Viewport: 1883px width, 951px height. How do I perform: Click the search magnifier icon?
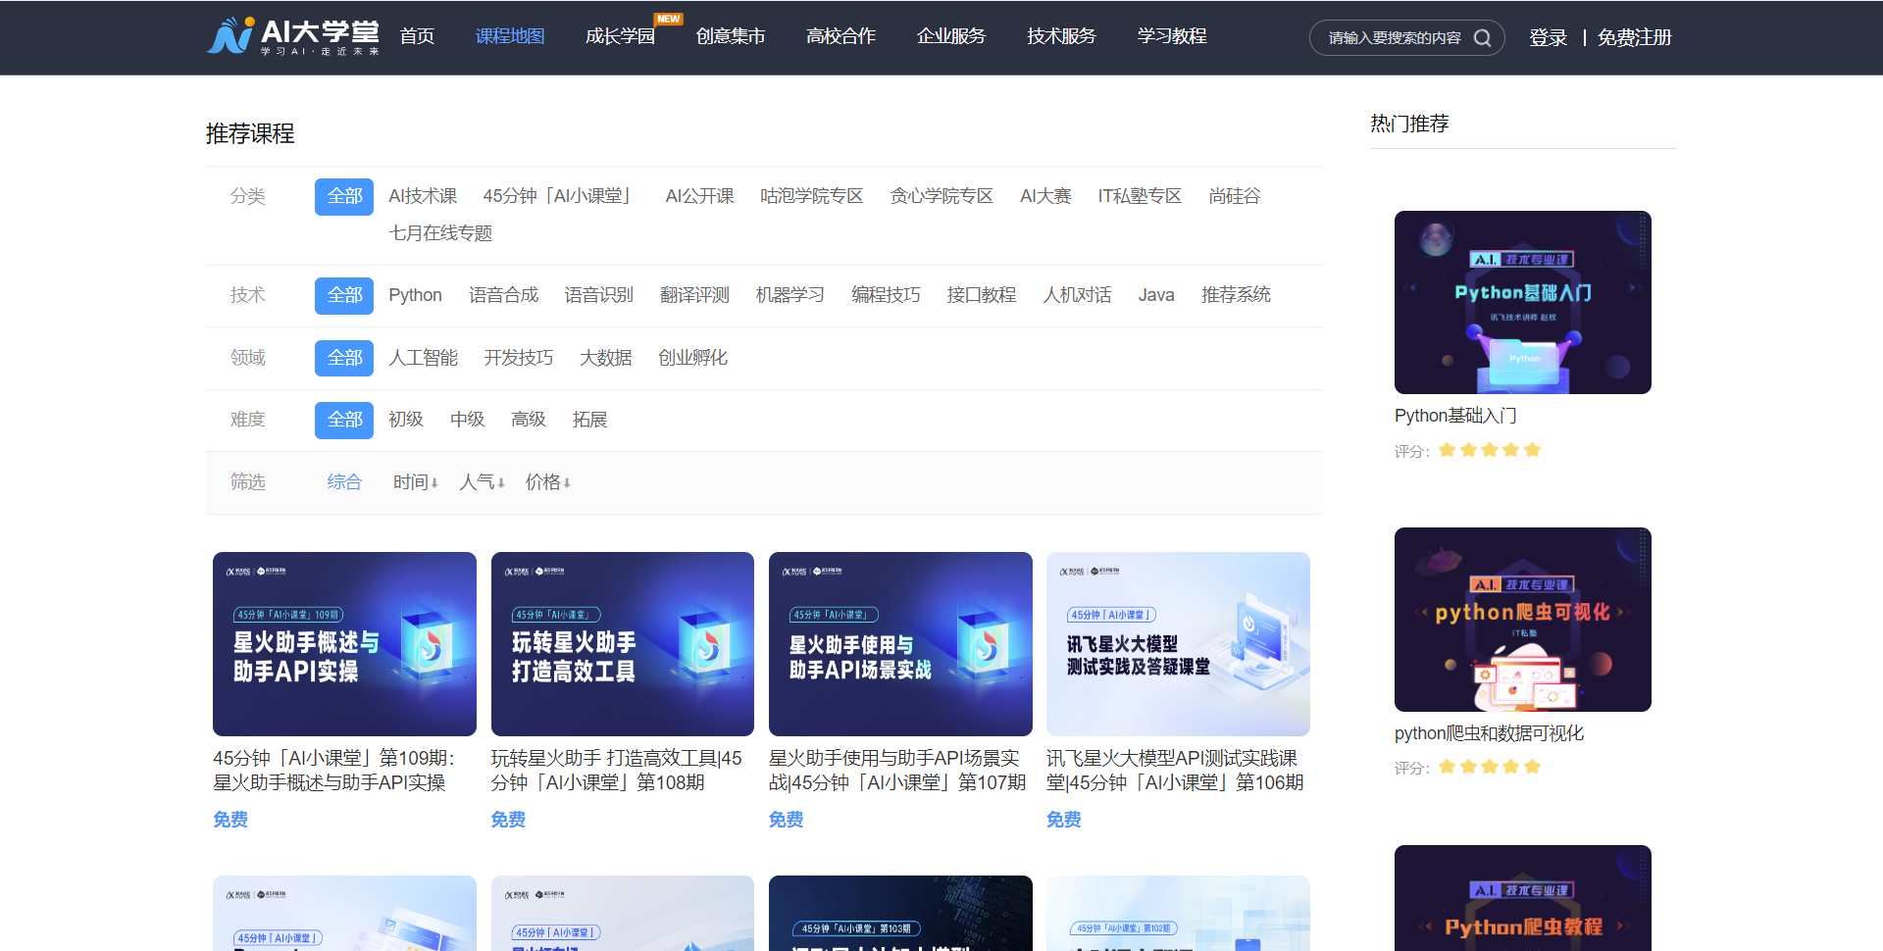click(x=1482, y=38)
